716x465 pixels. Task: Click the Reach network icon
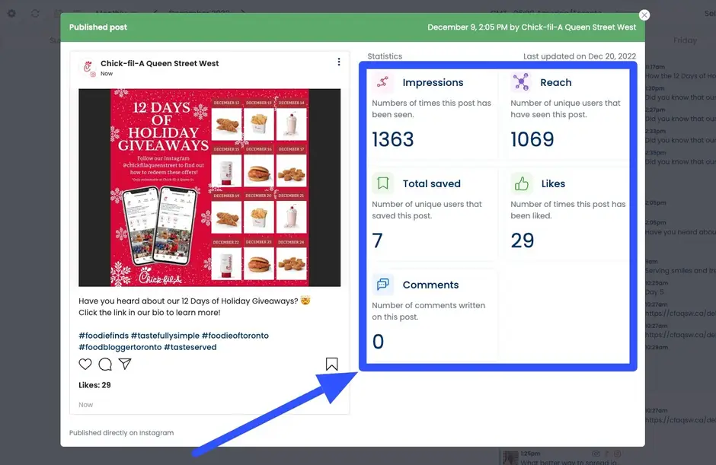522,81
